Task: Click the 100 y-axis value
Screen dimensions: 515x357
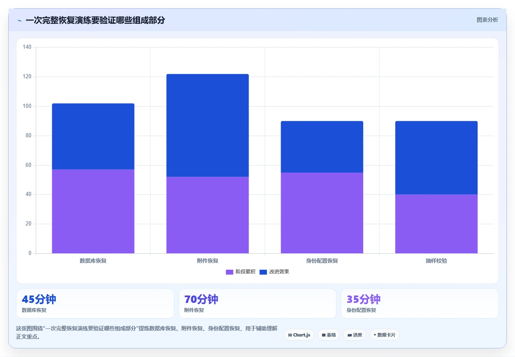Action: pos(27,106)
